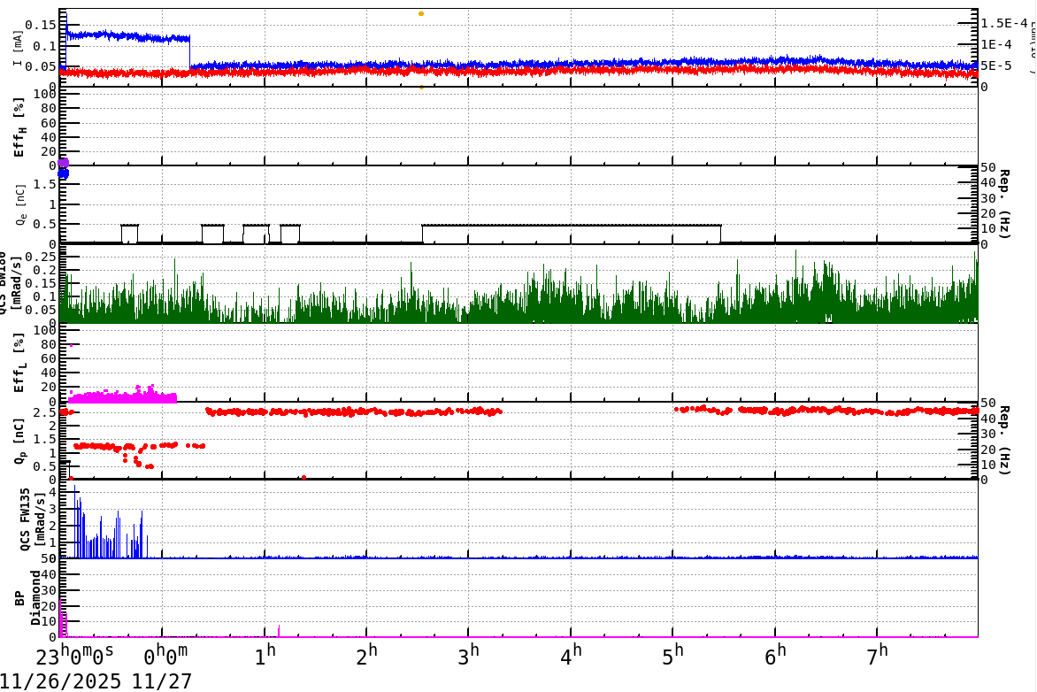The width and height of the screenshot is (1037, 692).
Task: Click a red Qp point near 1 nC
Action: (x=97, y=445)
